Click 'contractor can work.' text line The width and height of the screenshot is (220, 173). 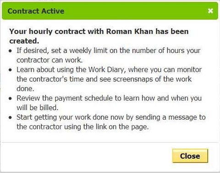click(49, 60)
